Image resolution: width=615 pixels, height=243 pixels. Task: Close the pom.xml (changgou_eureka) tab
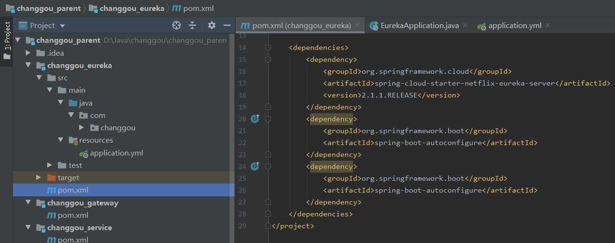(358, 26)
